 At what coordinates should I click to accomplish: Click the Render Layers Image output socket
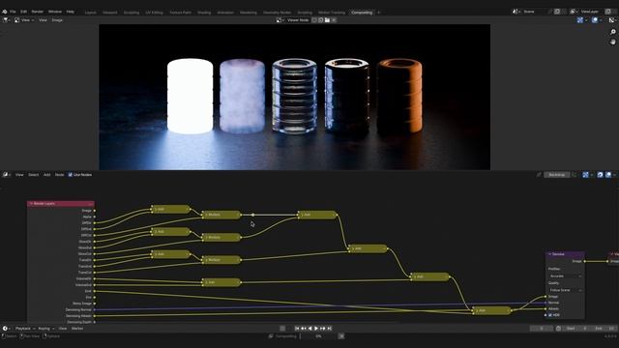tap(95, 211)
